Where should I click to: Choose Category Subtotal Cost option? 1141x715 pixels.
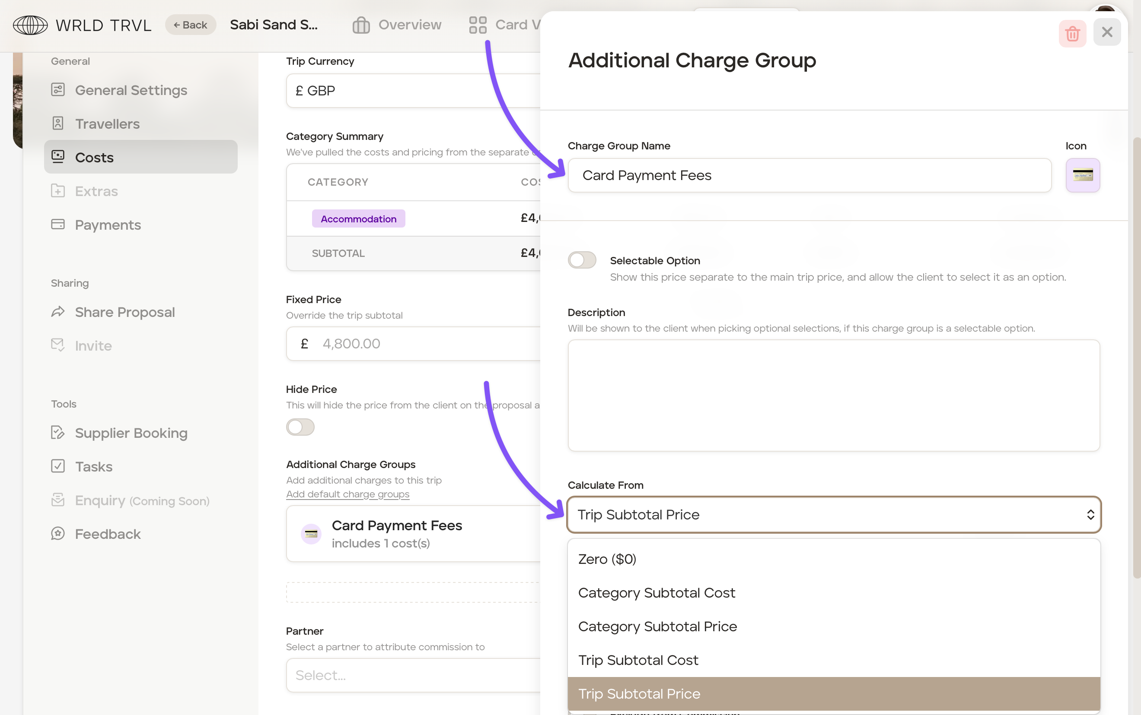(657, 593)
